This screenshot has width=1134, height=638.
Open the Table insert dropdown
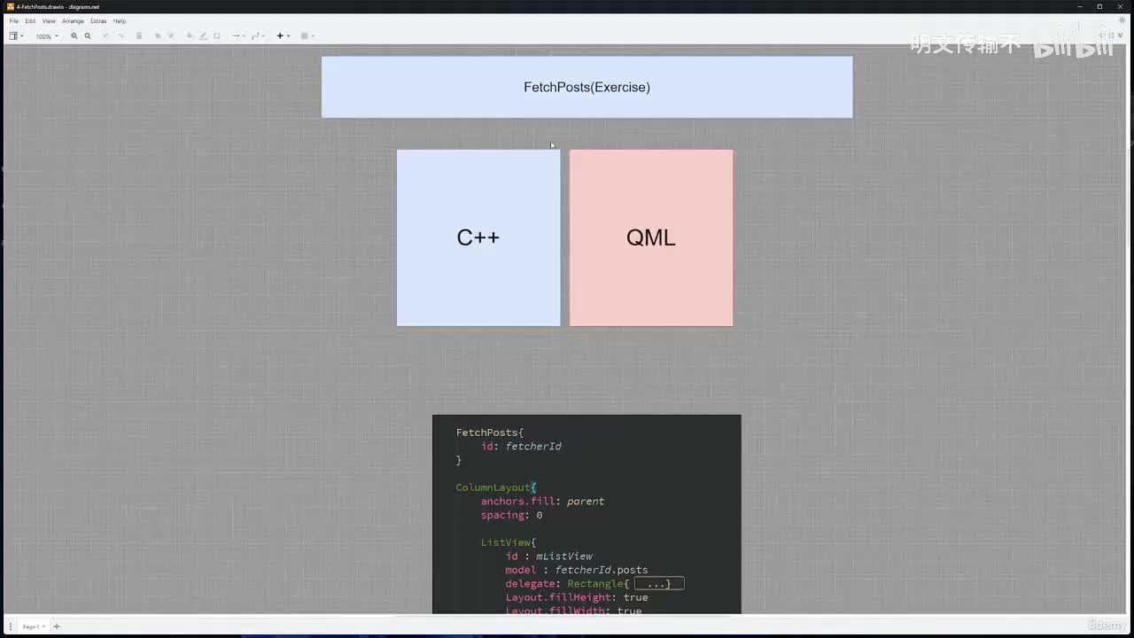[307, 36]
